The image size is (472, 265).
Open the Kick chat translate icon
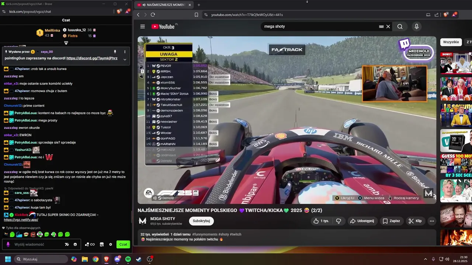pyautogui.click(x=67, y=244)
